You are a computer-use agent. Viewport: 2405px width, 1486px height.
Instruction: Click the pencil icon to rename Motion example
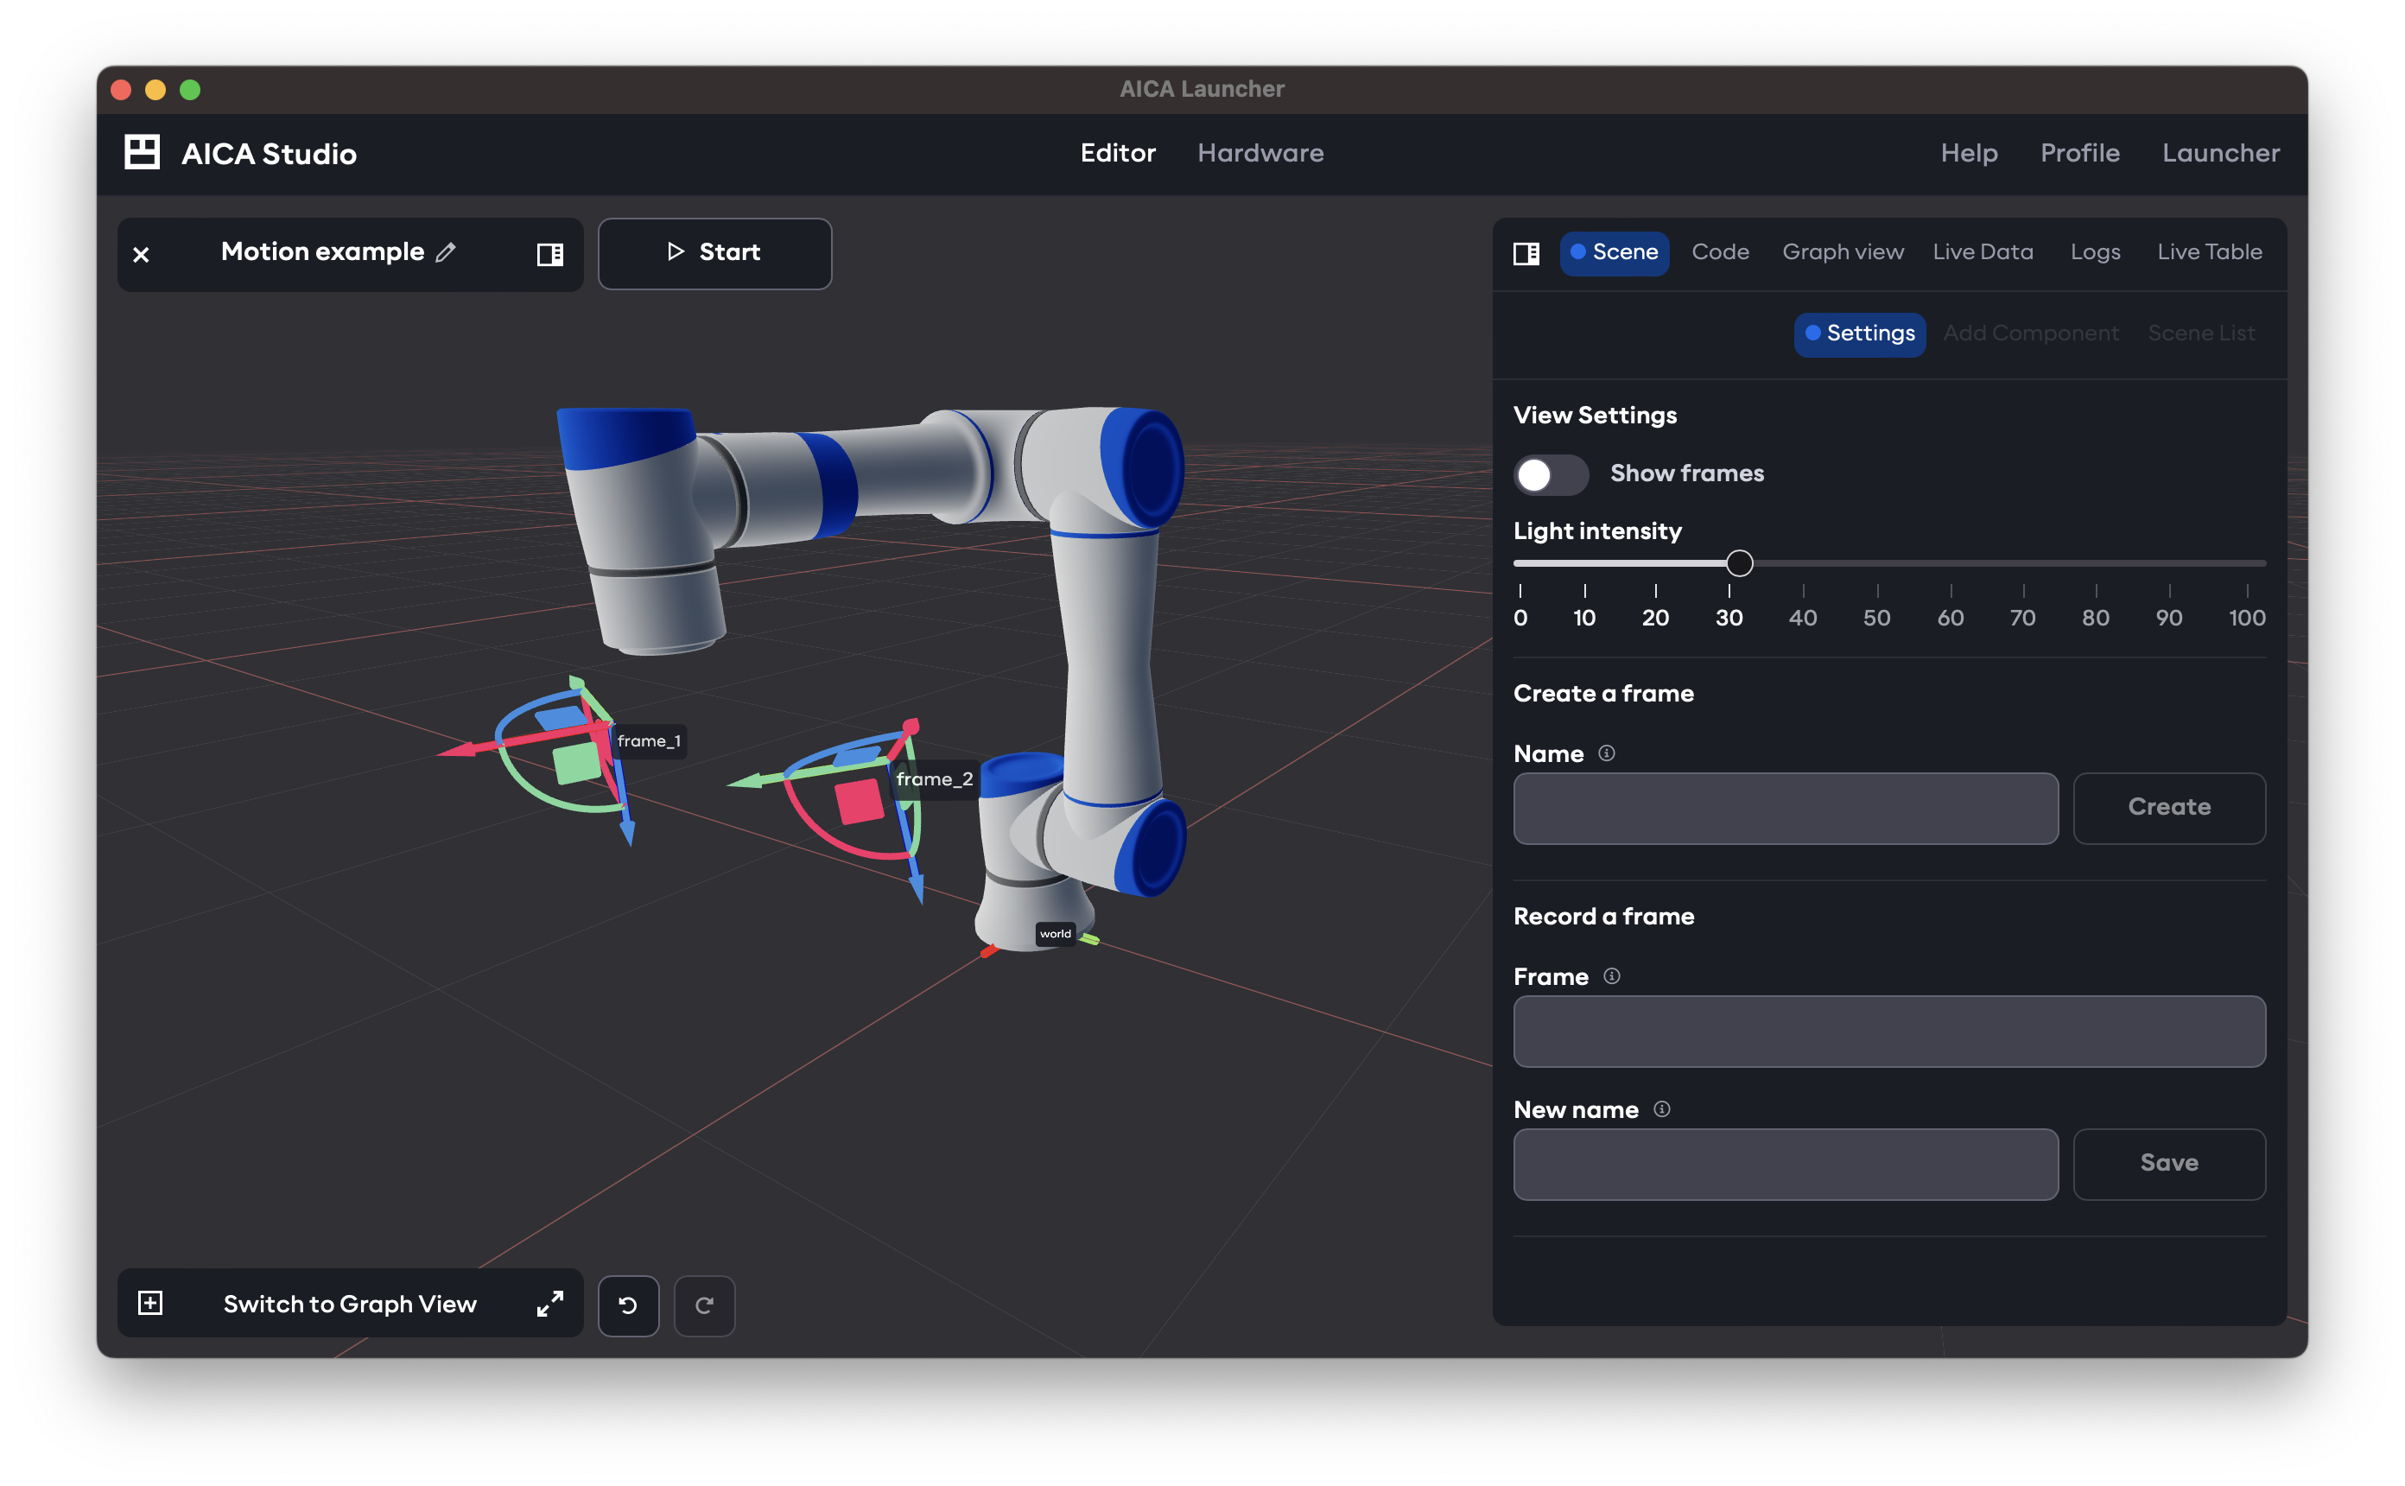click(x=447, y=252)
